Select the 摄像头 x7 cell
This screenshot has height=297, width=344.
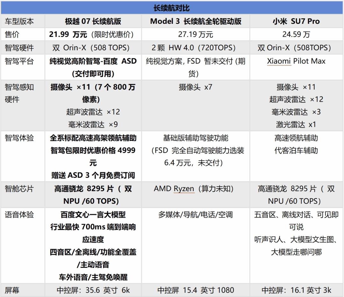click(x=196, y=106)
